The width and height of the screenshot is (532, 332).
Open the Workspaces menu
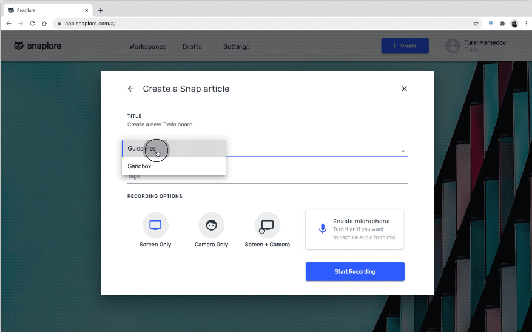coord(146,46)
